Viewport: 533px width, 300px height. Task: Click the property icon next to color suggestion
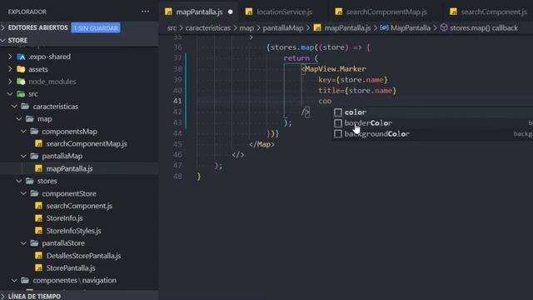tap(338, 112)
